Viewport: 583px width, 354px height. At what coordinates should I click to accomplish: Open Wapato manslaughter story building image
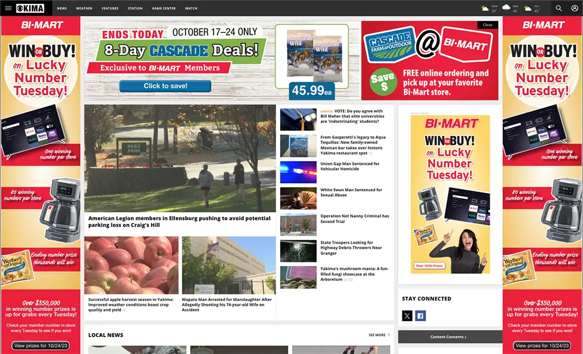point(228,265)
